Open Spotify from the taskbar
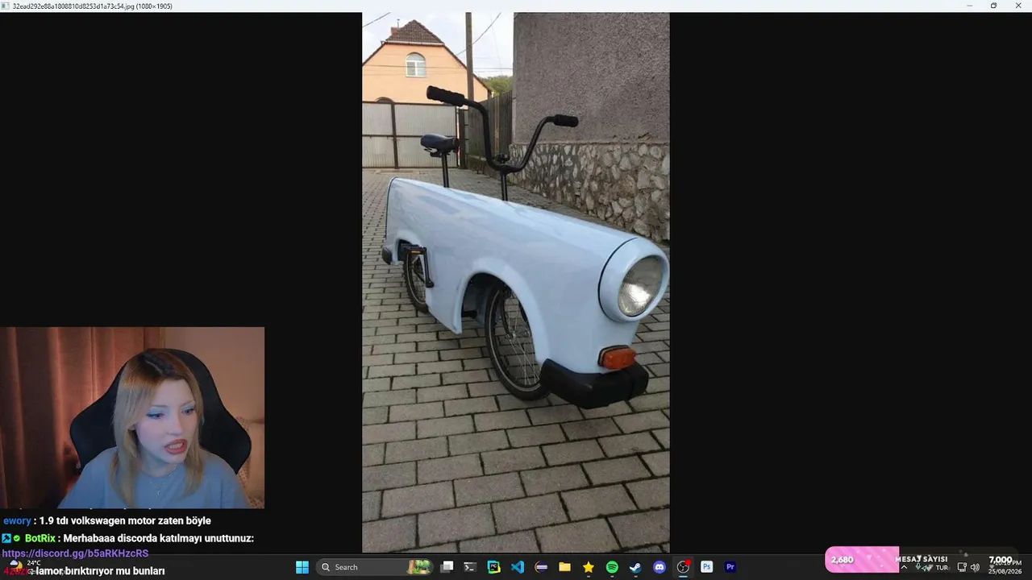This screenshot has height=580, width=1032. pos(612,567)
